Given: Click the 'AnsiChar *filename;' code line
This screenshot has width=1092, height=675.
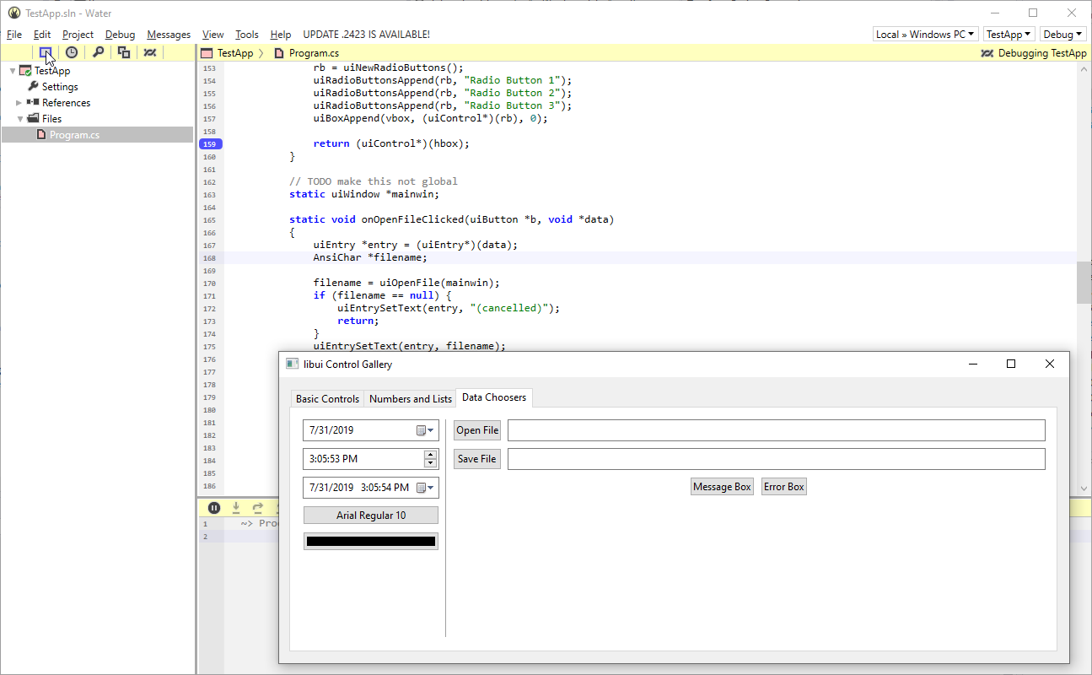Looking at the screenshot, I should point(370,257).
